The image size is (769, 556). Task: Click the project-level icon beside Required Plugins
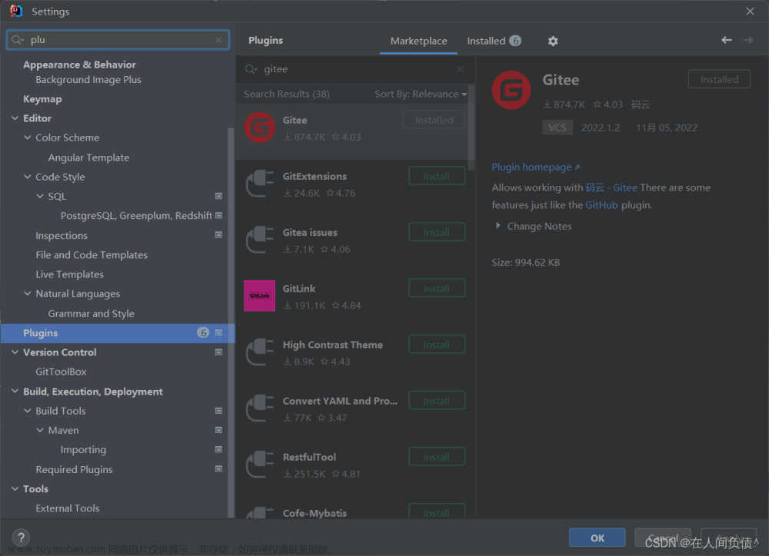pos(218,468)
